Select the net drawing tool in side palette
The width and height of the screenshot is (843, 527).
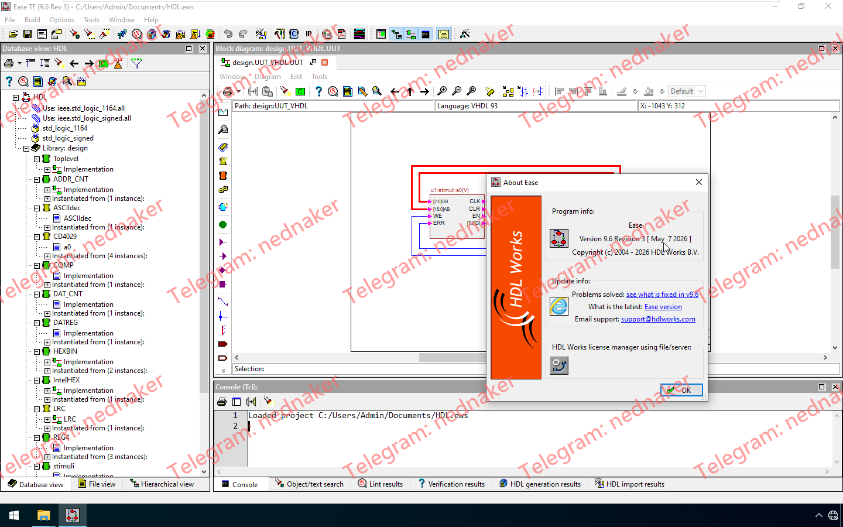click(223, 302)
